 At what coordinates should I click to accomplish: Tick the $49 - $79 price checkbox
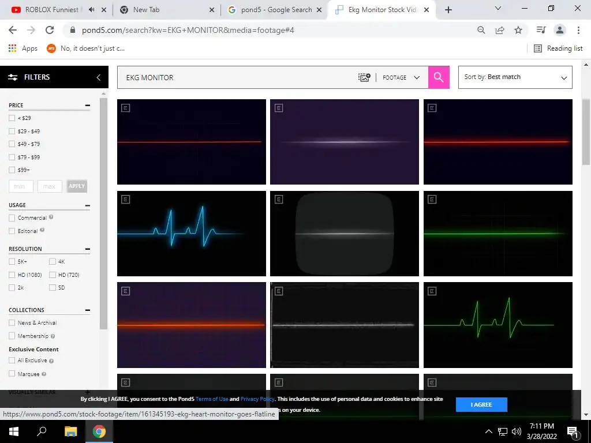click(x=12, y=144)
